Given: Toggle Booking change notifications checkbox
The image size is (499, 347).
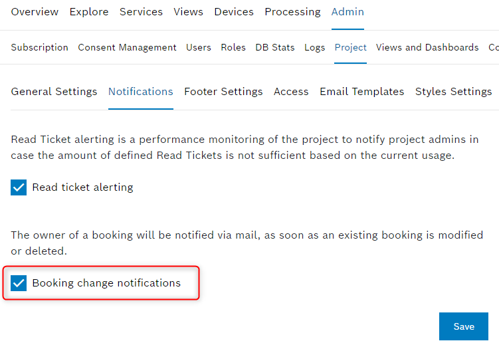Looking at the screenshot, I should click(19, 283).
